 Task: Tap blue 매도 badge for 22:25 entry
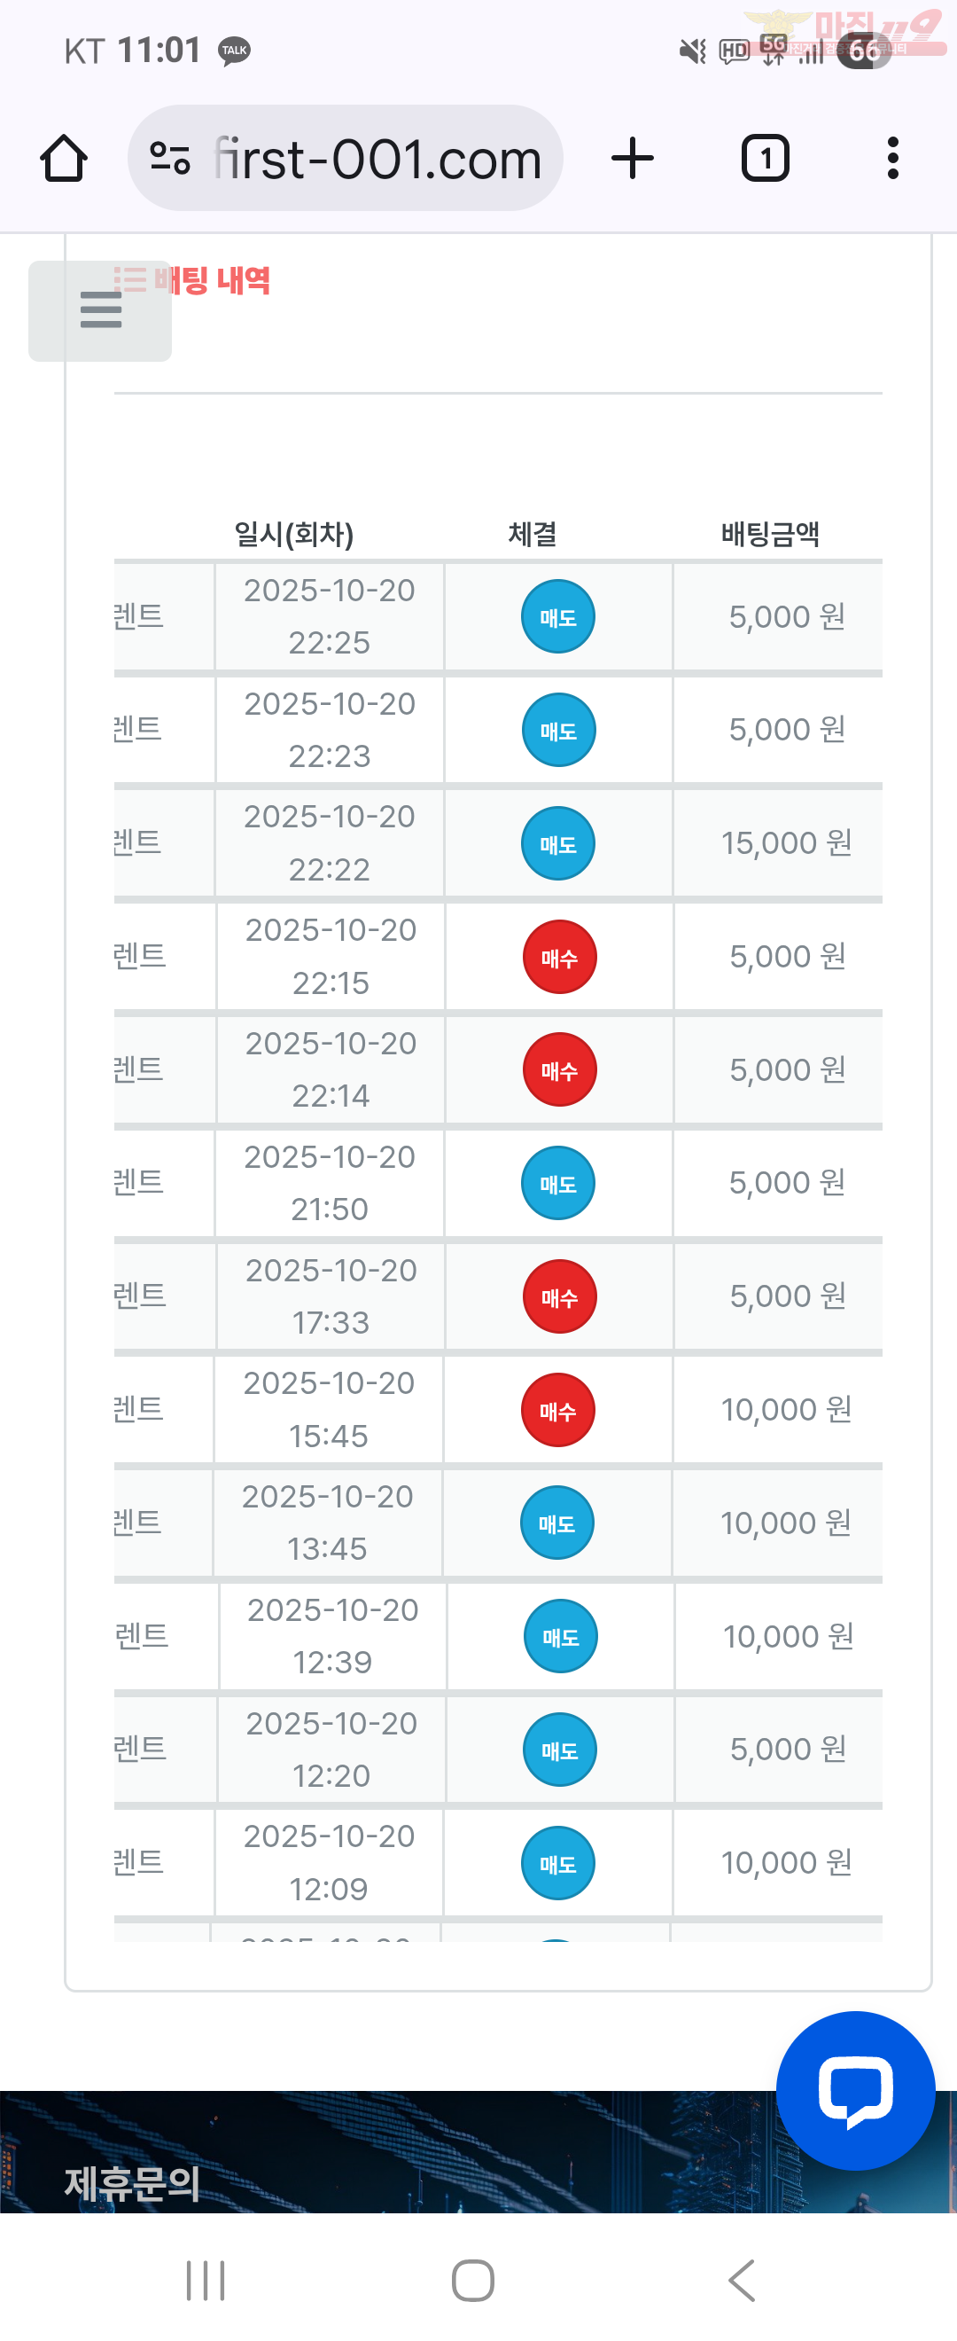click(x=557, y=617)
